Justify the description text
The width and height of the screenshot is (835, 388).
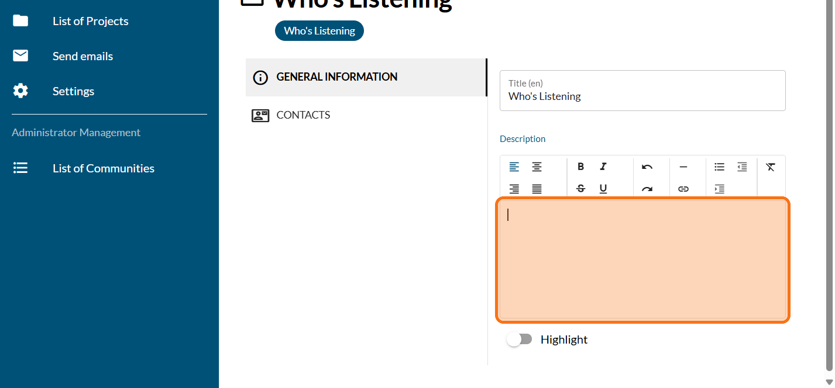coord(537,189)
